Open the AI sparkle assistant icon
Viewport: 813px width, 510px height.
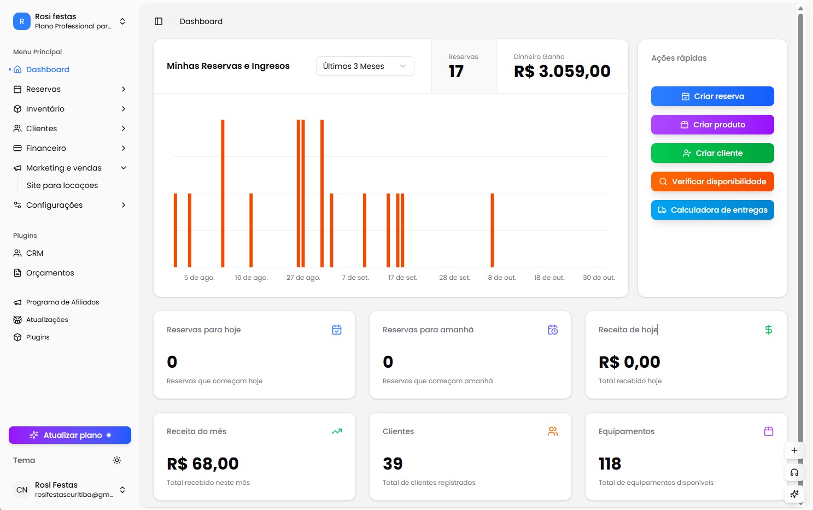coord(794,494)
